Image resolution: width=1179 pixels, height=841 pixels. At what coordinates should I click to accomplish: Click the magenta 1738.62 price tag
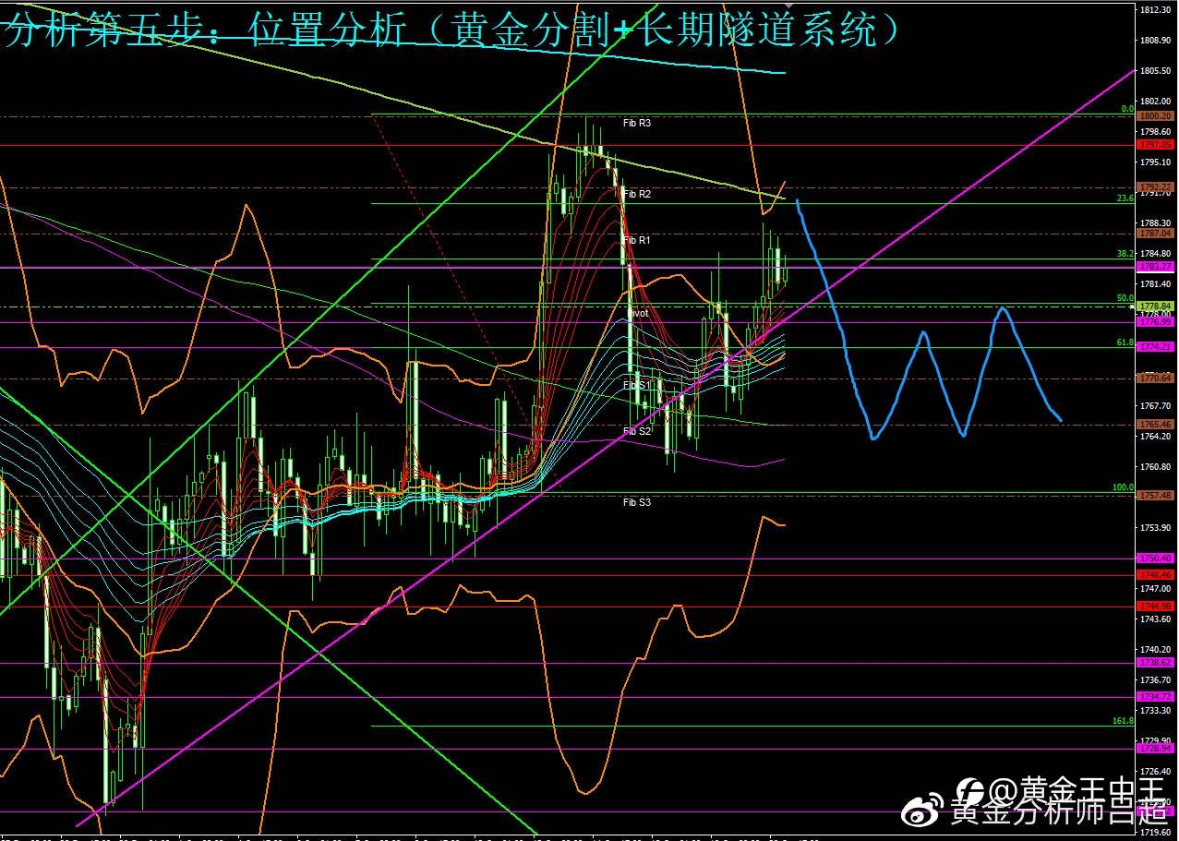click(1156, 663)
